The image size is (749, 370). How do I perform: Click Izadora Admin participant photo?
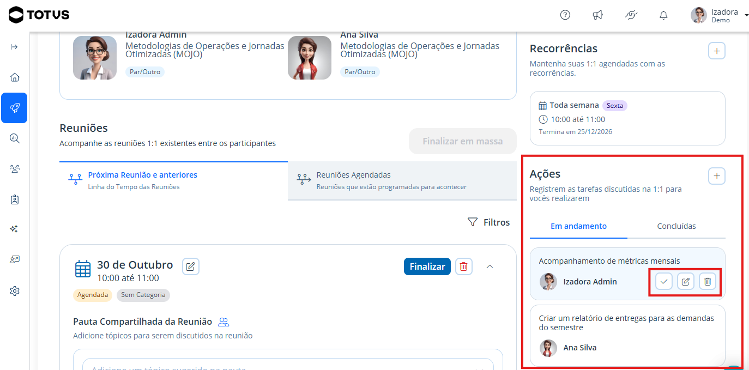(95, 58)
